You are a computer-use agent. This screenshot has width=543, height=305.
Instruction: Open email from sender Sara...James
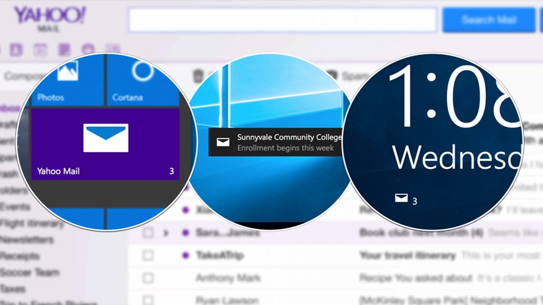point(228,233)
